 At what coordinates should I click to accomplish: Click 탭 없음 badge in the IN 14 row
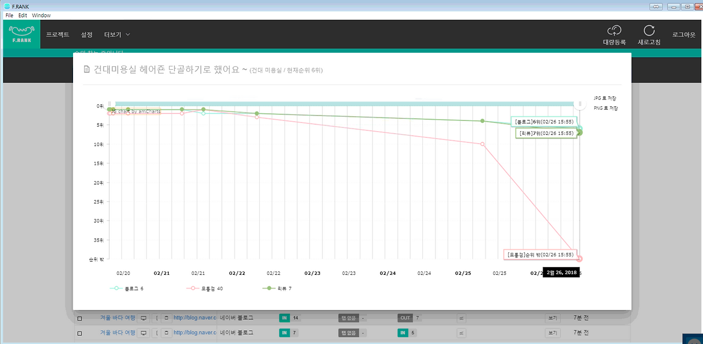(348, 318)
